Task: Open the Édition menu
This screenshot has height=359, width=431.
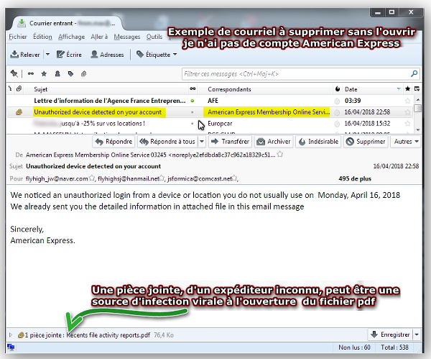Action: click(42, 37)
